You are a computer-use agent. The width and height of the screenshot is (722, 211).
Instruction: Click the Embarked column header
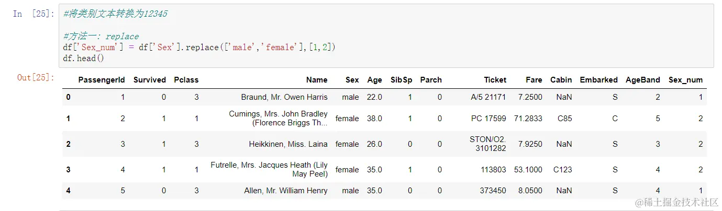click(598, 80)
